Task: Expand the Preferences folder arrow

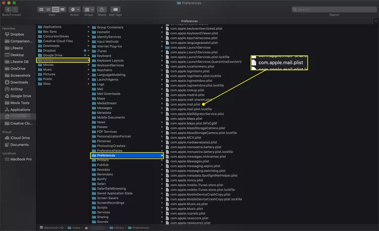Action: (162, 155)
